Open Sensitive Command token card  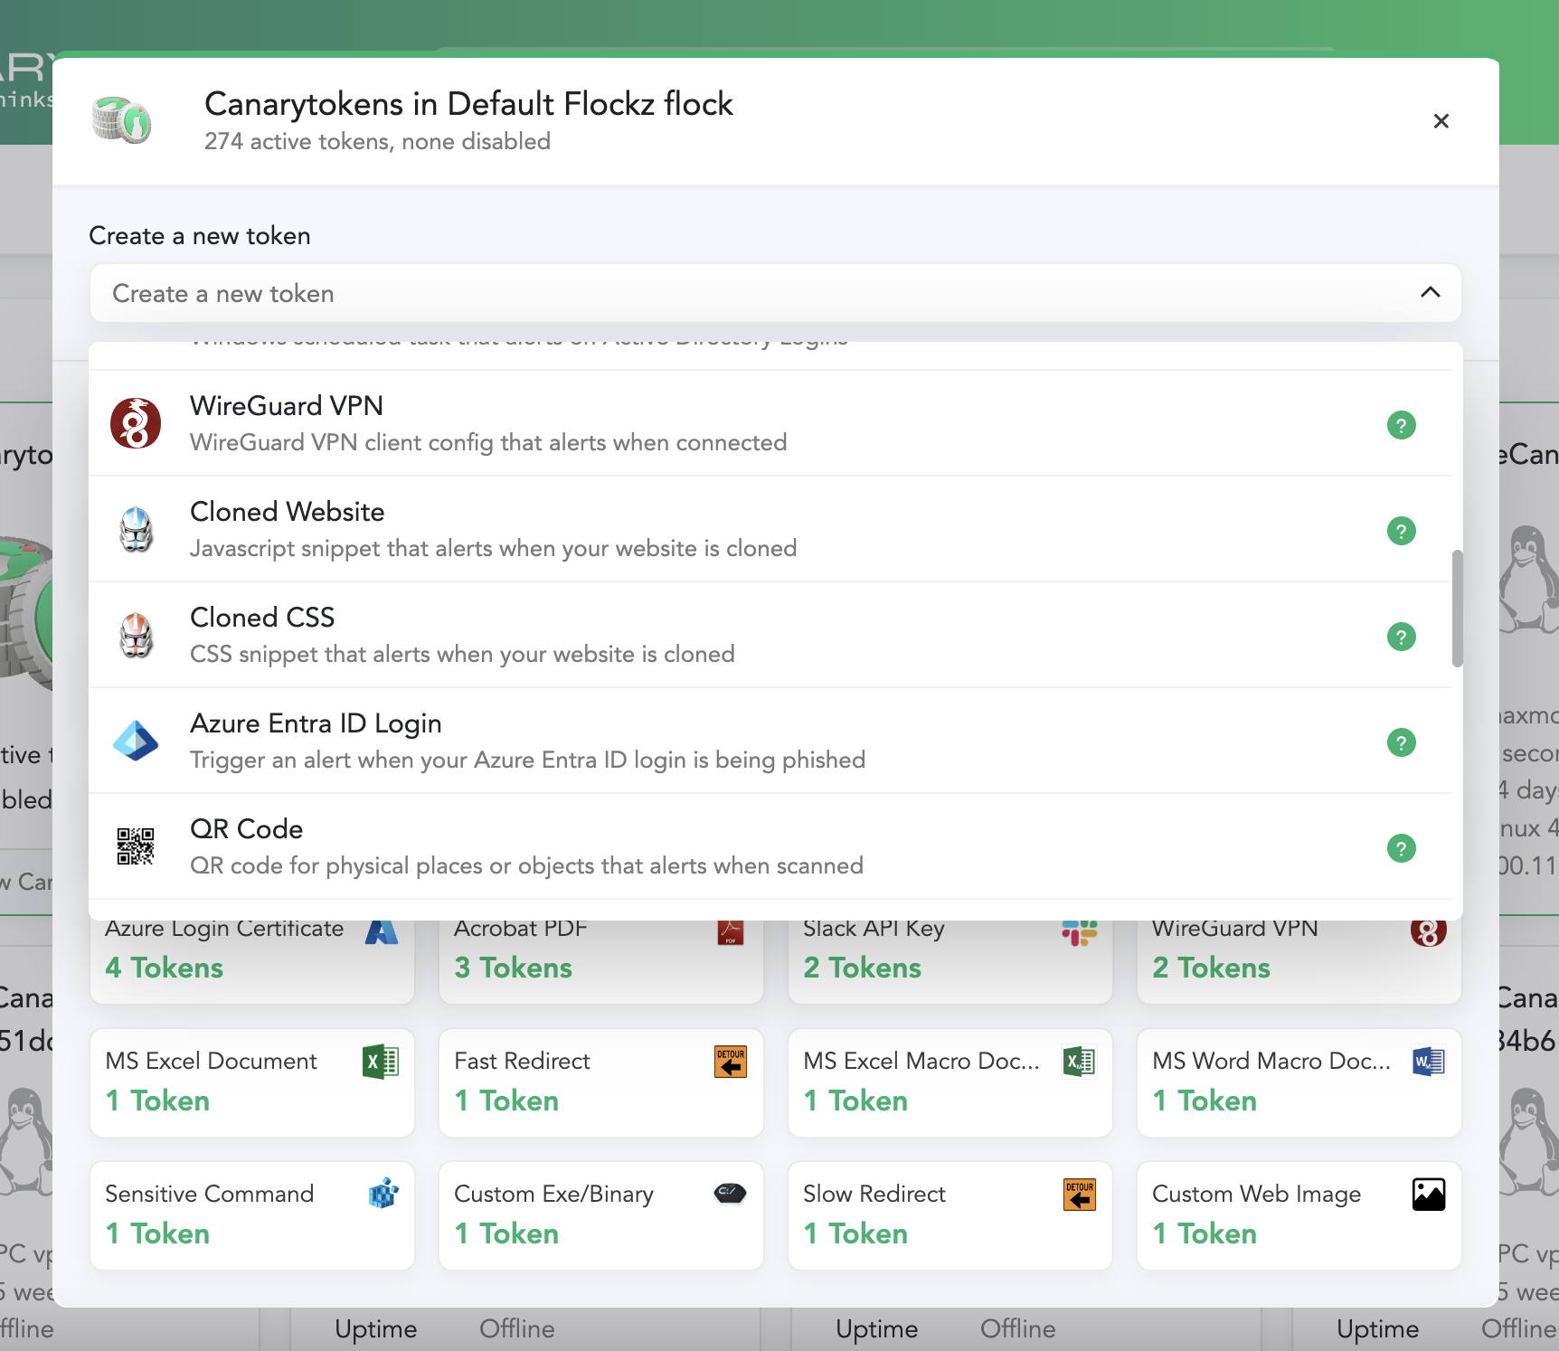[x=252, y=1214]
